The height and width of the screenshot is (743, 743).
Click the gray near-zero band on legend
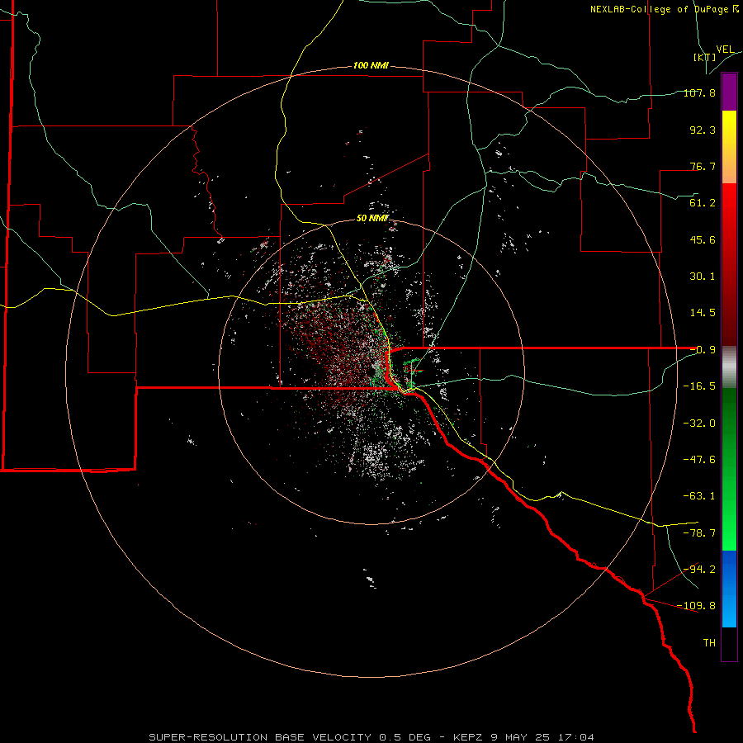[729, 367]
